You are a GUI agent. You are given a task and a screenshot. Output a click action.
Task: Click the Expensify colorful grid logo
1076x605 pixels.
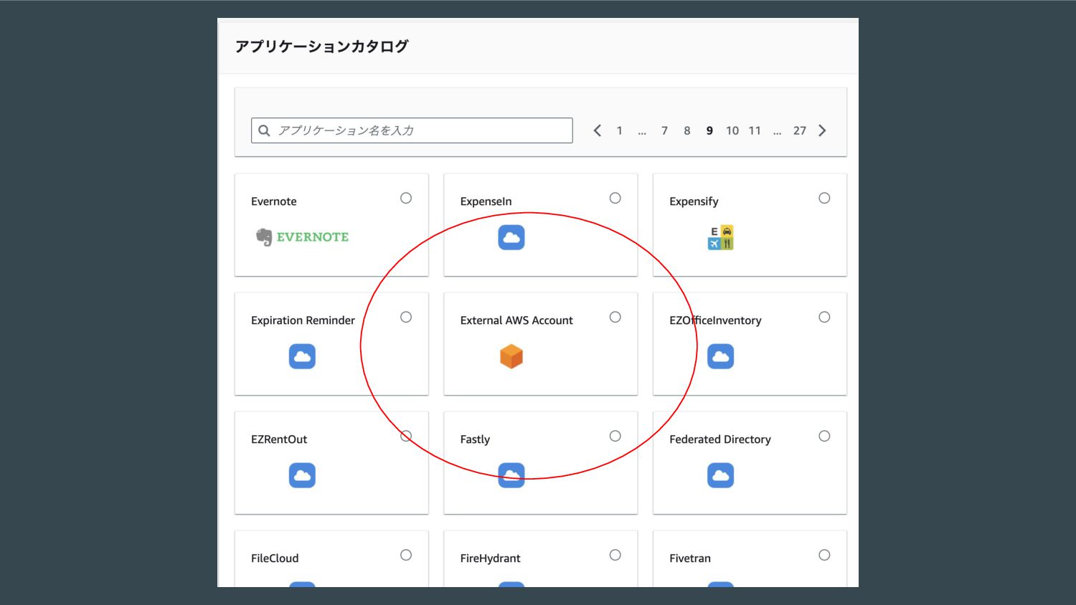(x=720, y=237)
